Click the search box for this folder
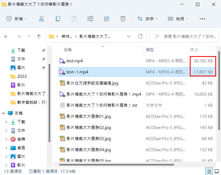 click(187, 36)
